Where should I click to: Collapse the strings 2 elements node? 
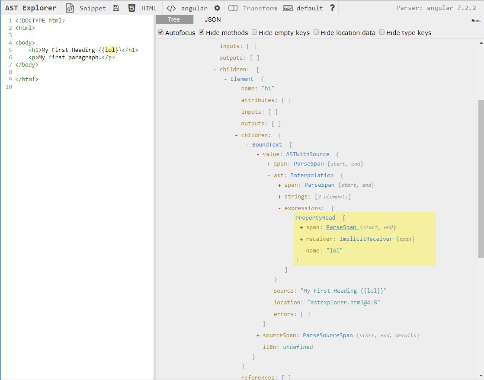click(x=280, y=197)
